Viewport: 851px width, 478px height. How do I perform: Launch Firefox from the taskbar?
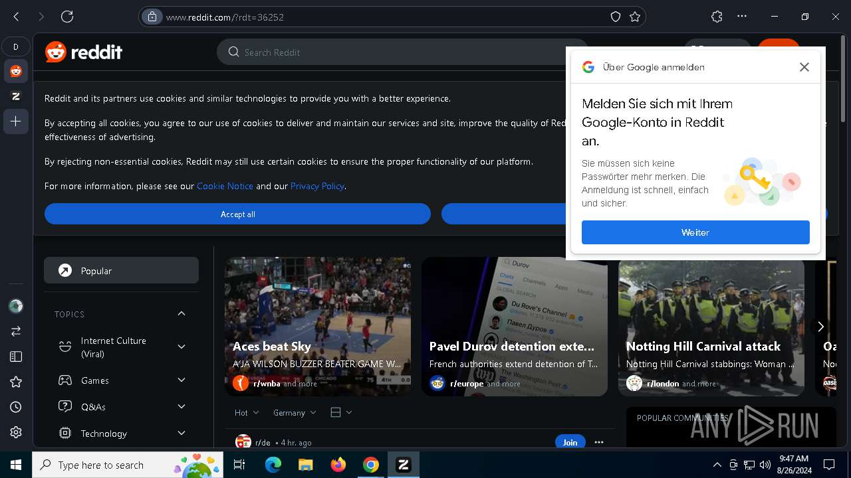(x=338, y=465)
